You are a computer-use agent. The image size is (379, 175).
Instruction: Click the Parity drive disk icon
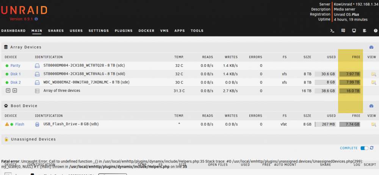coord(37,66)
